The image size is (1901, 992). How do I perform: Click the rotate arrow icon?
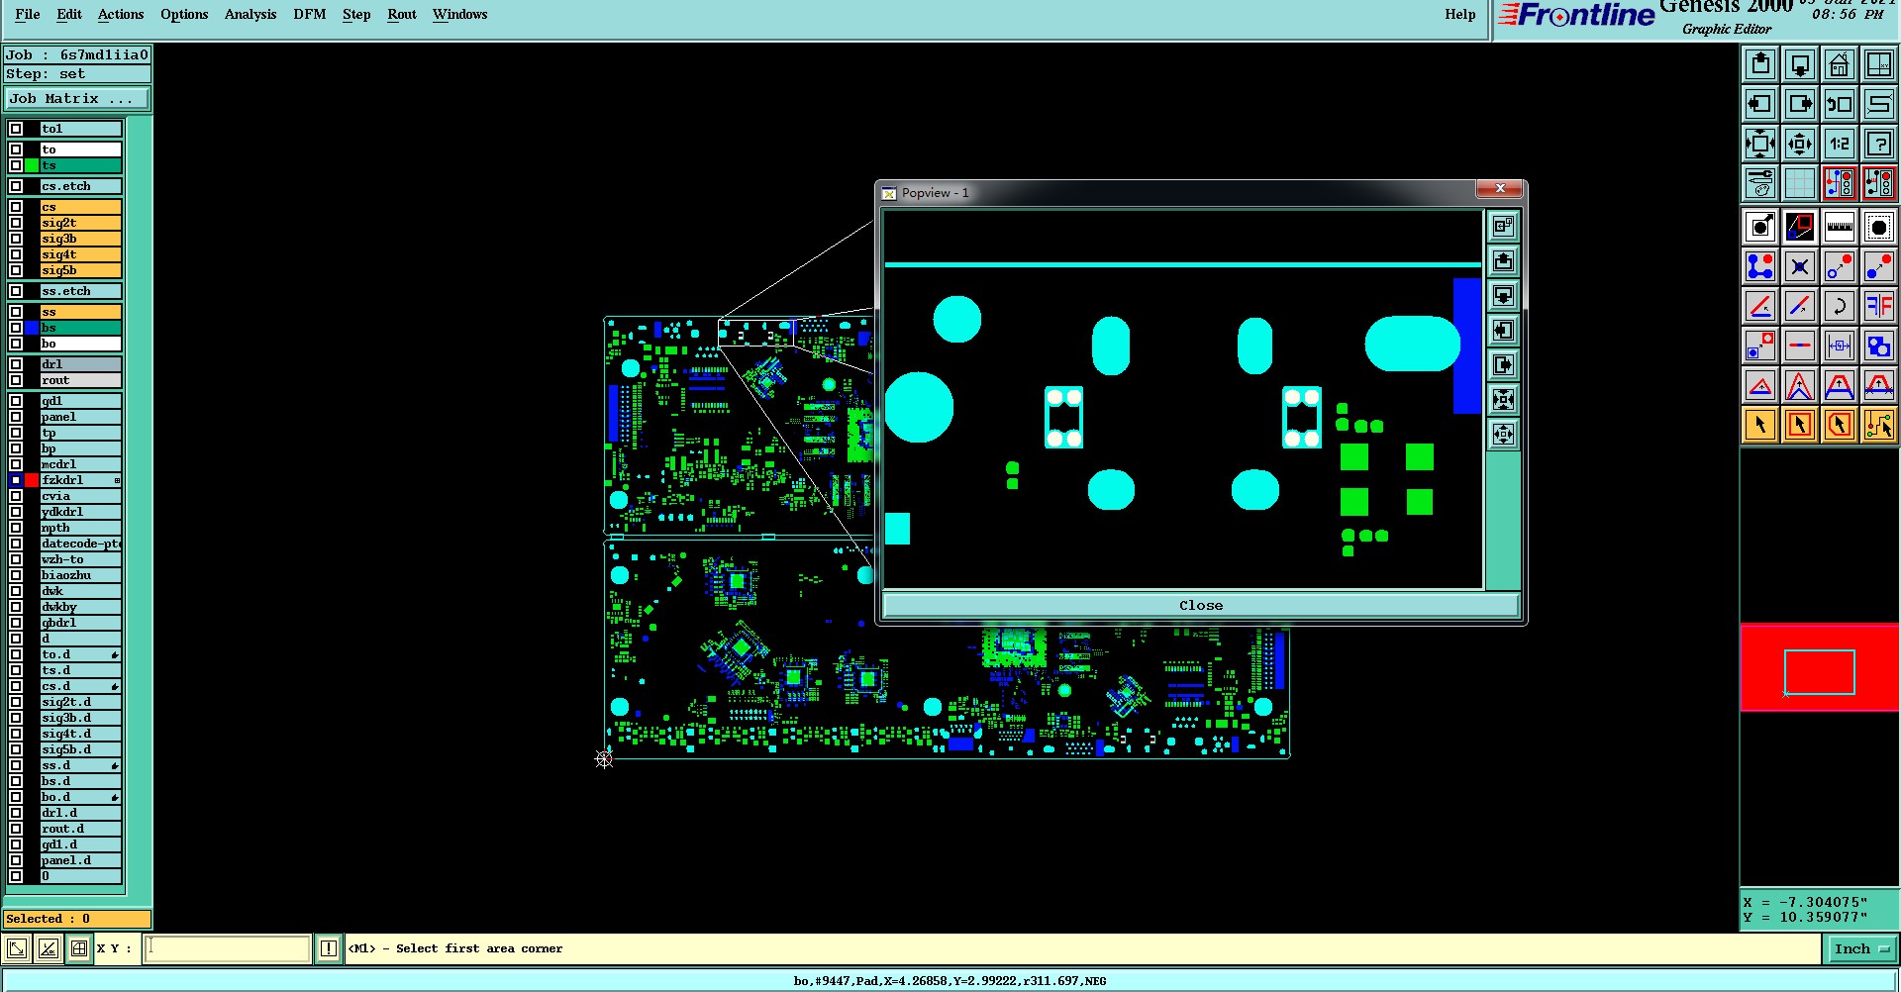coord(1840,306)
